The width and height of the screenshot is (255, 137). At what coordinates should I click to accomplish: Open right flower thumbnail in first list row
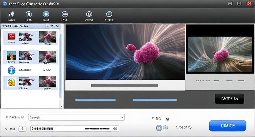pyautogui.click(x=48, y=37)
